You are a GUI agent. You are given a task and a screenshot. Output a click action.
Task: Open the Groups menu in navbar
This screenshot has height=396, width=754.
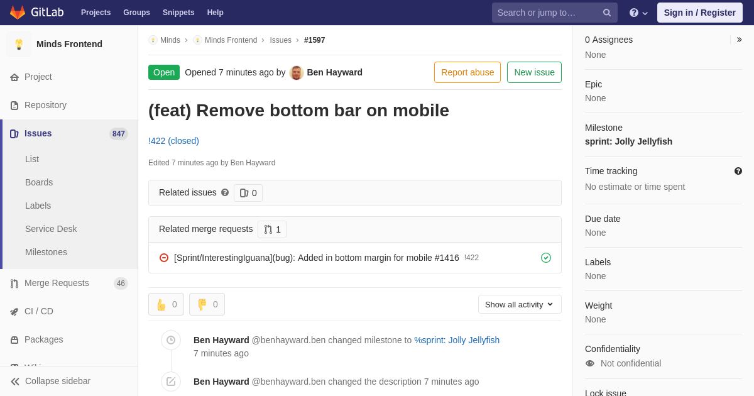coord(136,13)
